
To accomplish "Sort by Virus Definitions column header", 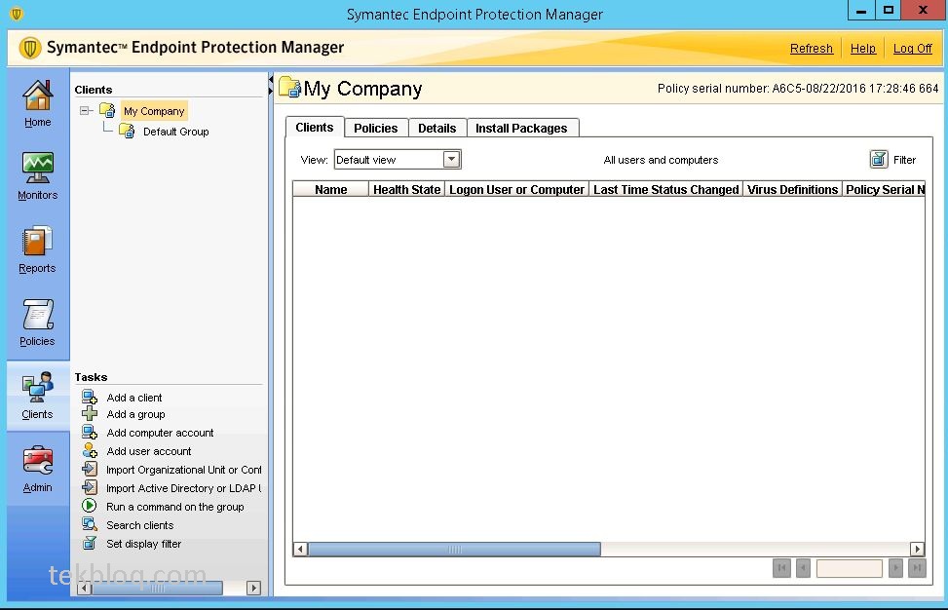I will click(793, 189).
